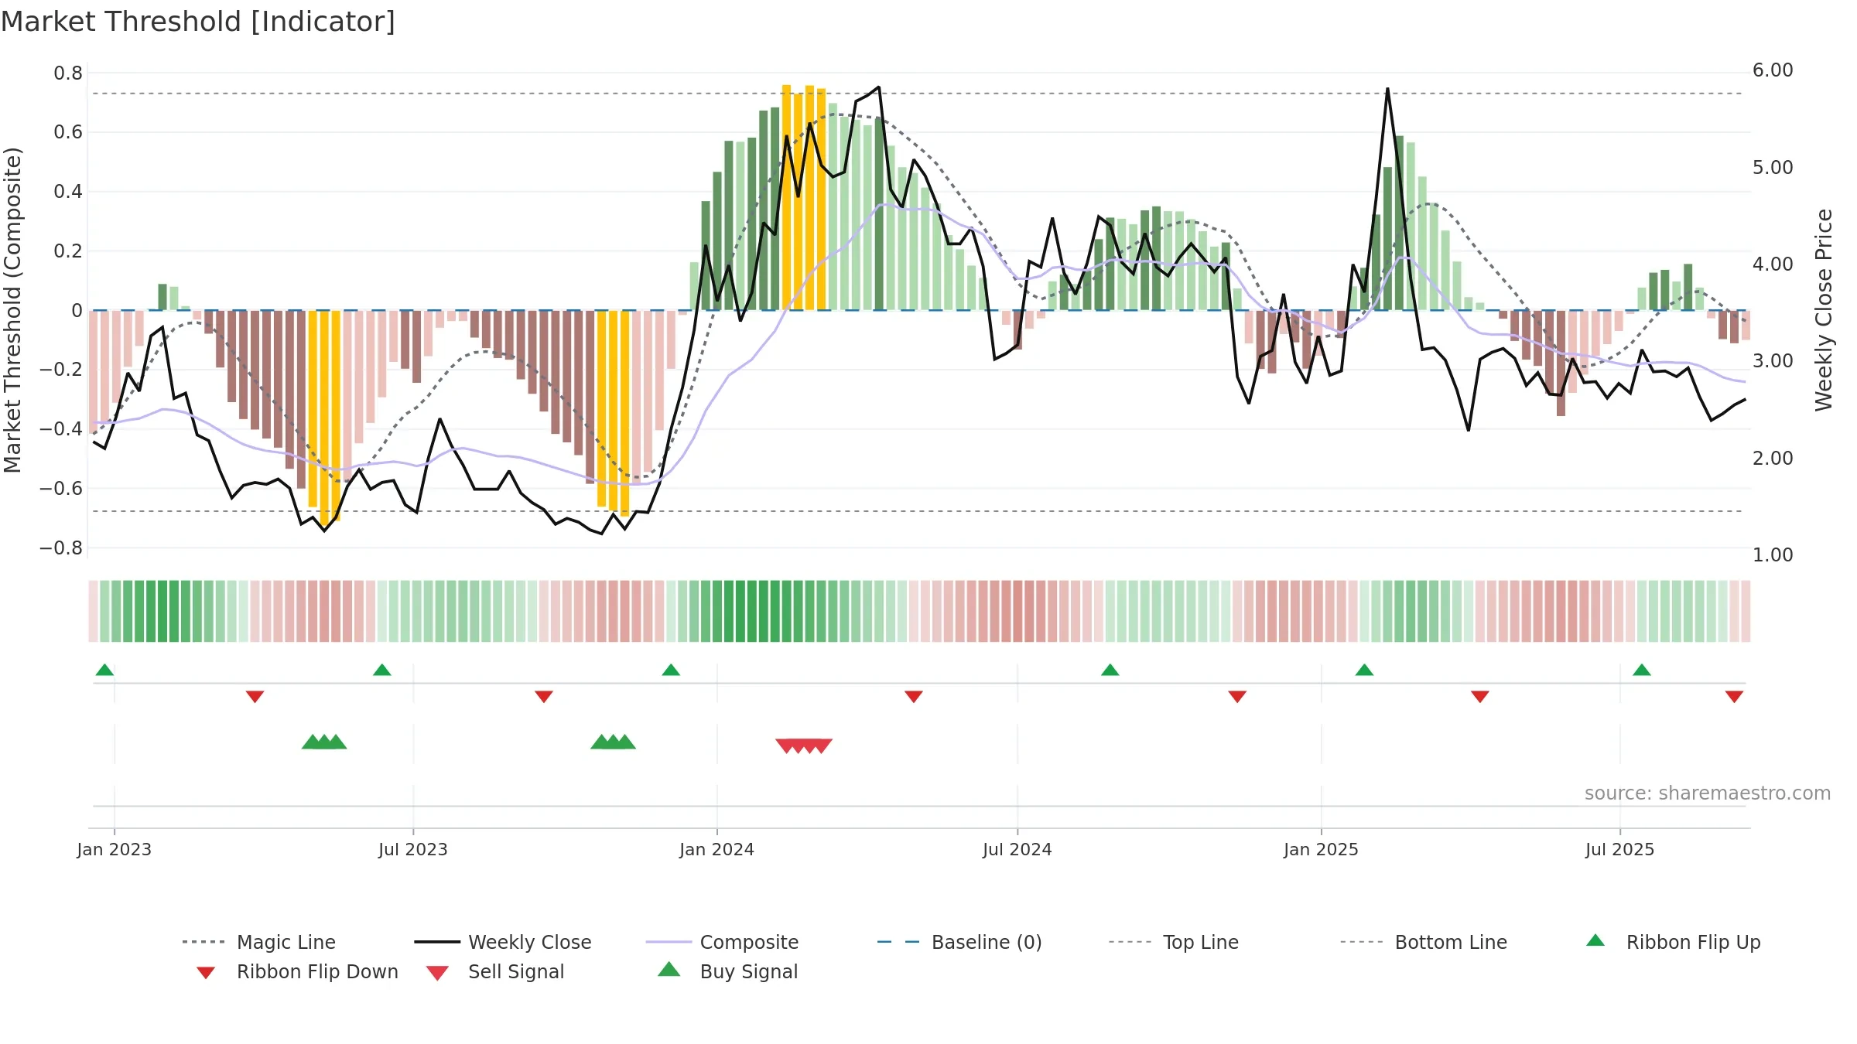Click the Jan 2024 x-axis label

click(717, 849)
